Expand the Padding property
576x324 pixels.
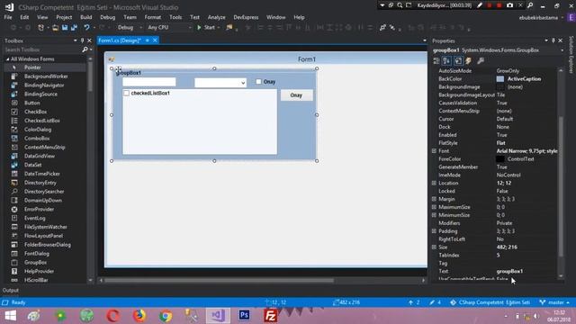coord(434,231)
